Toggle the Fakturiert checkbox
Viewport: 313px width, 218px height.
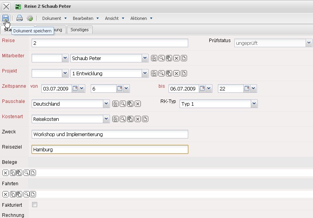[x=35, y=205]
